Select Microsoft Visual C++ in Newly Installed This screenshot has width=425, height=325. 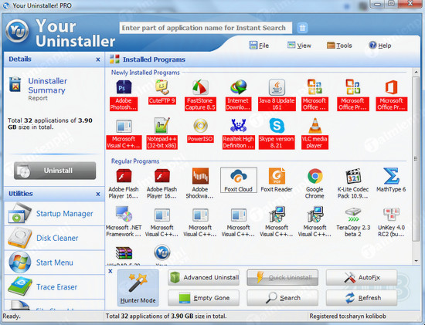tap(124, 126)
